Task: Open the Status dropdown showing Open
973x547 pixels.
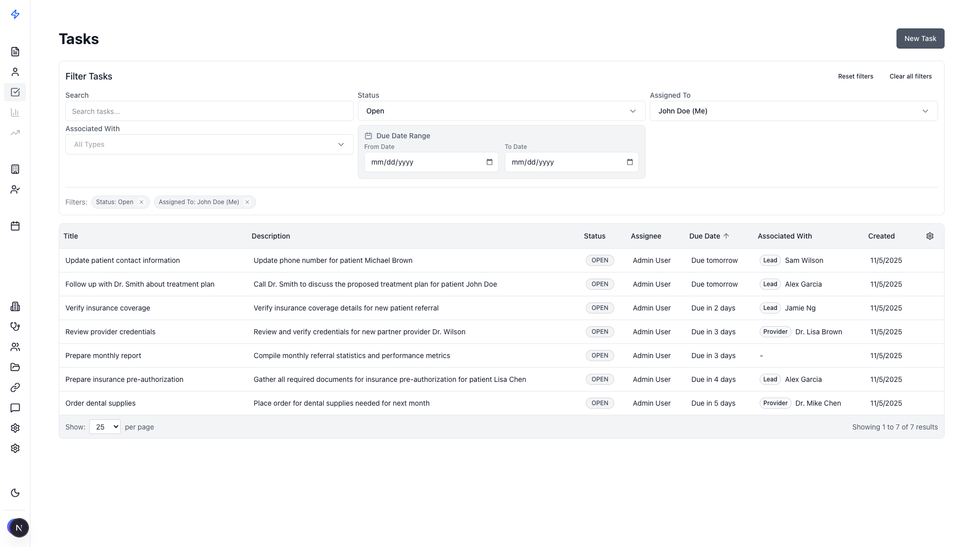Action: (x=501, y=111)
